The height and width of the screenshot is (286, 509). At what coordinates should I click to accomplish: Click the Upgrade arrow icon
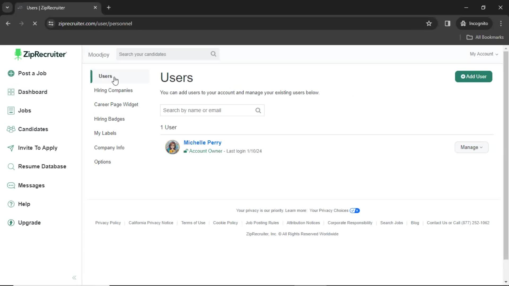tap(11, 223)
